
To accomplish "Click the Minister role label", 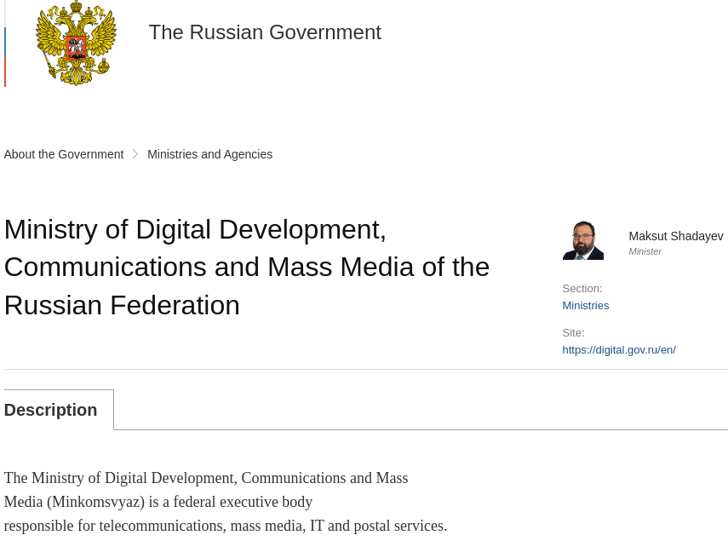I will pyautogui.click(x=645, y=251).
